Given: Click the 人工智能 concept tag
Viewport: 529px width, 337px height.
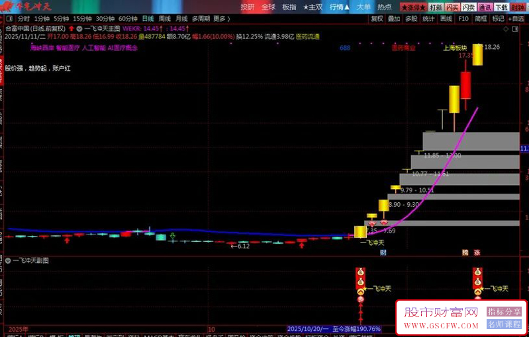Looking at the screenshot, I should click(x=94, y=48).
